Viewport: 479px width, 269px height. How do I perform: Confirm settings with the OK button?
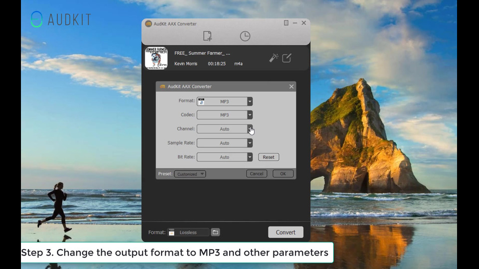[x=283, y=173]
